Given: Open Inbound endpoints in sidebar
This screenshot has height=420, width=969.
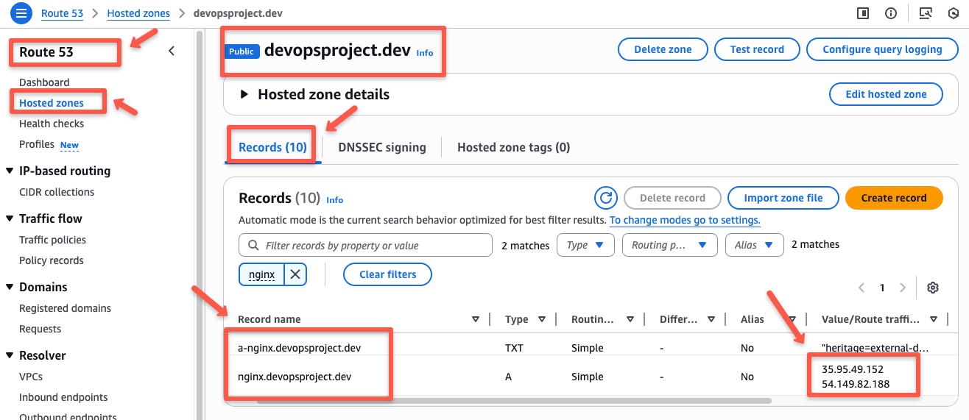Looking at the screenshot, I should tap(63, 397).
